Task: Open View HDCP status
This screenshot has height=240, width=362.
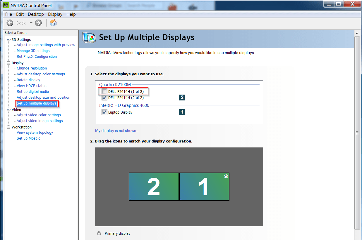Action: [x=31, y=86]
